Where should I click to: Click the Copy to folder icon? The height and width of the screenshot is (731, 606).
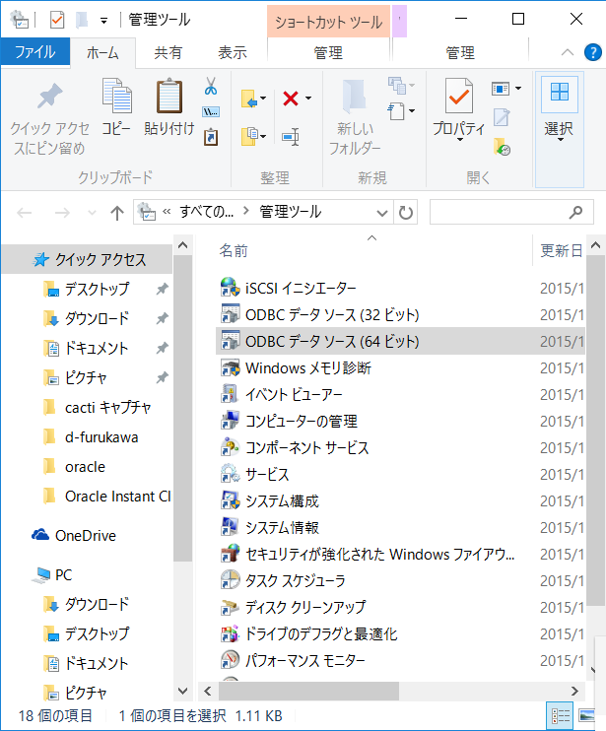(x=249, y=136)
